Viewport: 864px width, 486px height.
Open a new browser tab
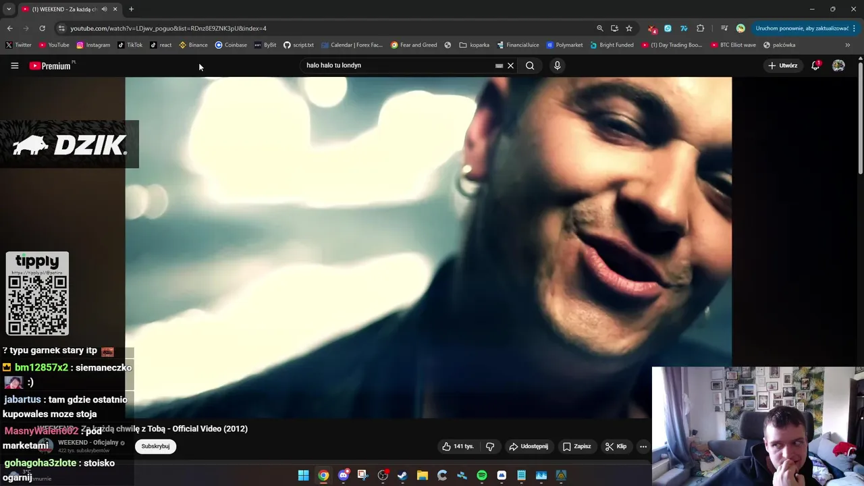click(131, 9)
